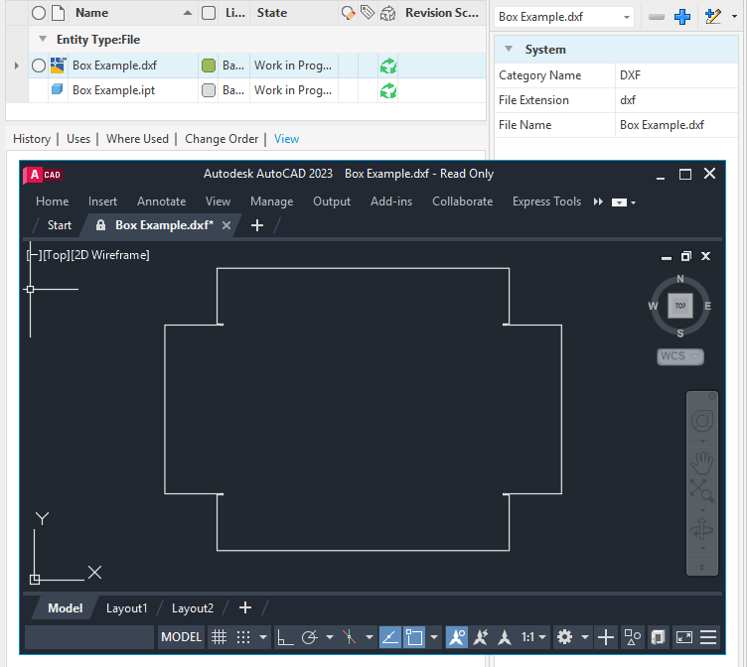Open the Change Order tab
The width and height of the screenshot is (747, 667).
[222, 139]
